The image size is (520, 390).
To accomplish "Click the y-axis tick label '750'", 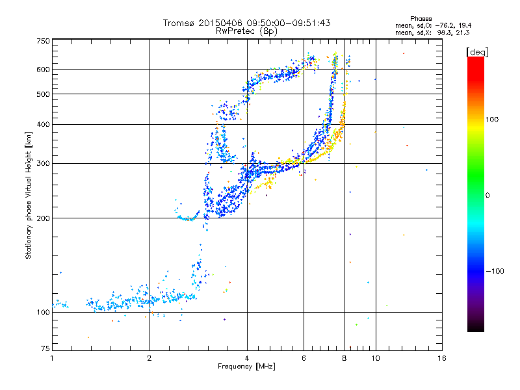I will (43, 41).
